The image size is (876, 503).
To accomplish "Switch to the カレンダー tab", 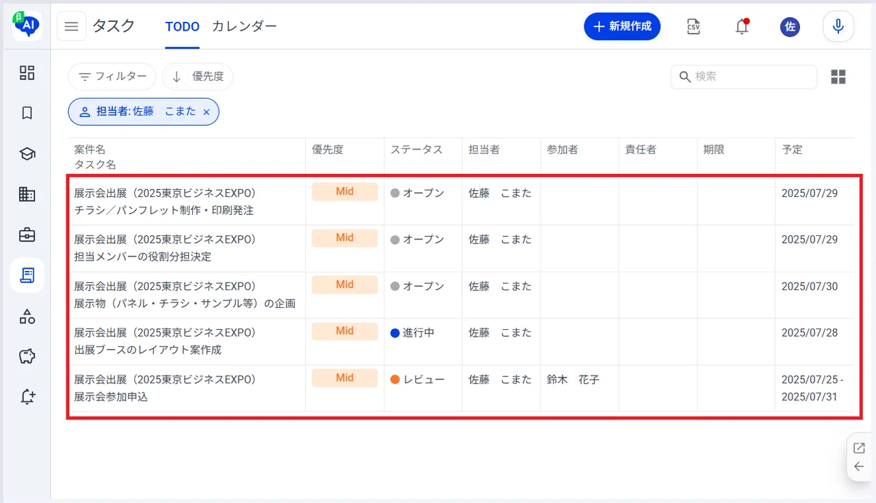I will (x=244, y=27).
